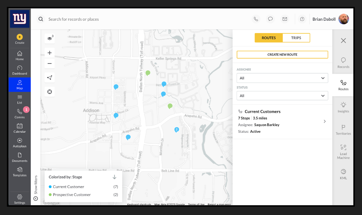Open the Create menu
Viewport: 362px width, 215px height.
pos(19,39)
